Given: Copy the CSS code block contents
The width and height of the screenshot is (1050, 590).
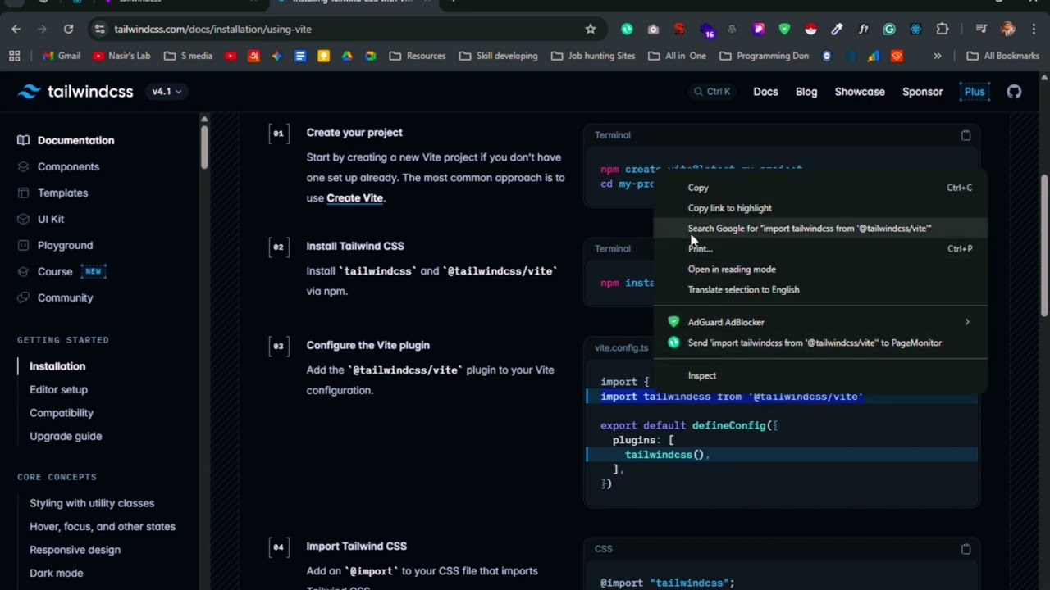Looking at the screenshot, I should point(966,549).
